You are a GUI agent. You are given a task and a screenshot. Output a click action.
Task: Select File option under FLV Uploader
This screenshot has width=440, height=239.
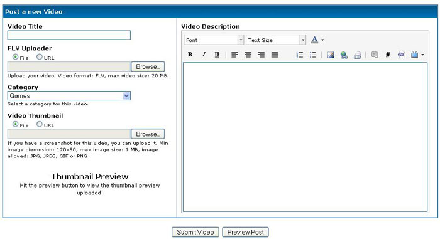15,57
